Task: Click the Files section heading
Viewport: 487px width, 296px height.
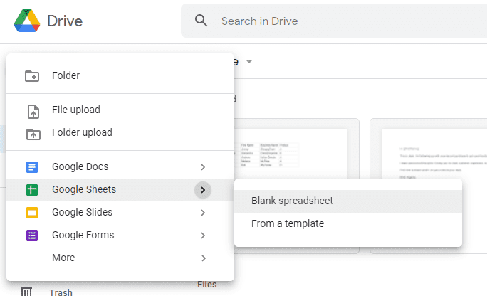Action: 207,285
